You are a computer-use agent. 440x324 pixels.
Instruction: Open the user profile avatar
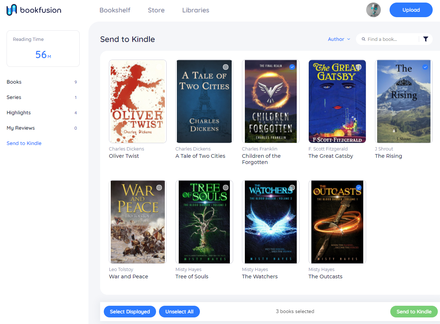point(373,10)
